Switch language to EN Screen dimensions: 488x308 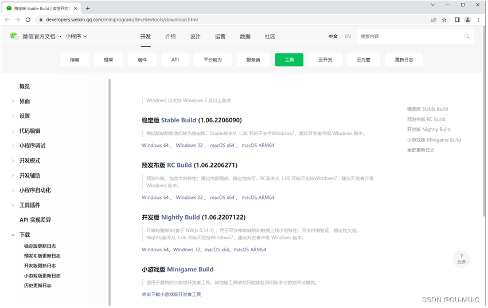[x=348, y=37]
